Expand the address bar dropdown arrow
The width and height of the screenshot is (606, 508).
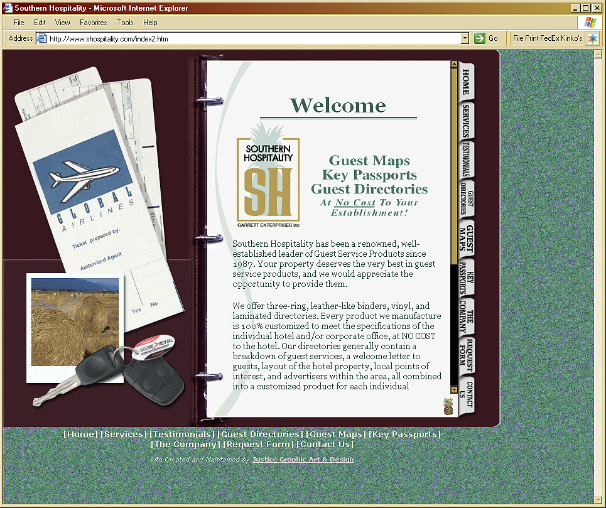click(465, 38)
